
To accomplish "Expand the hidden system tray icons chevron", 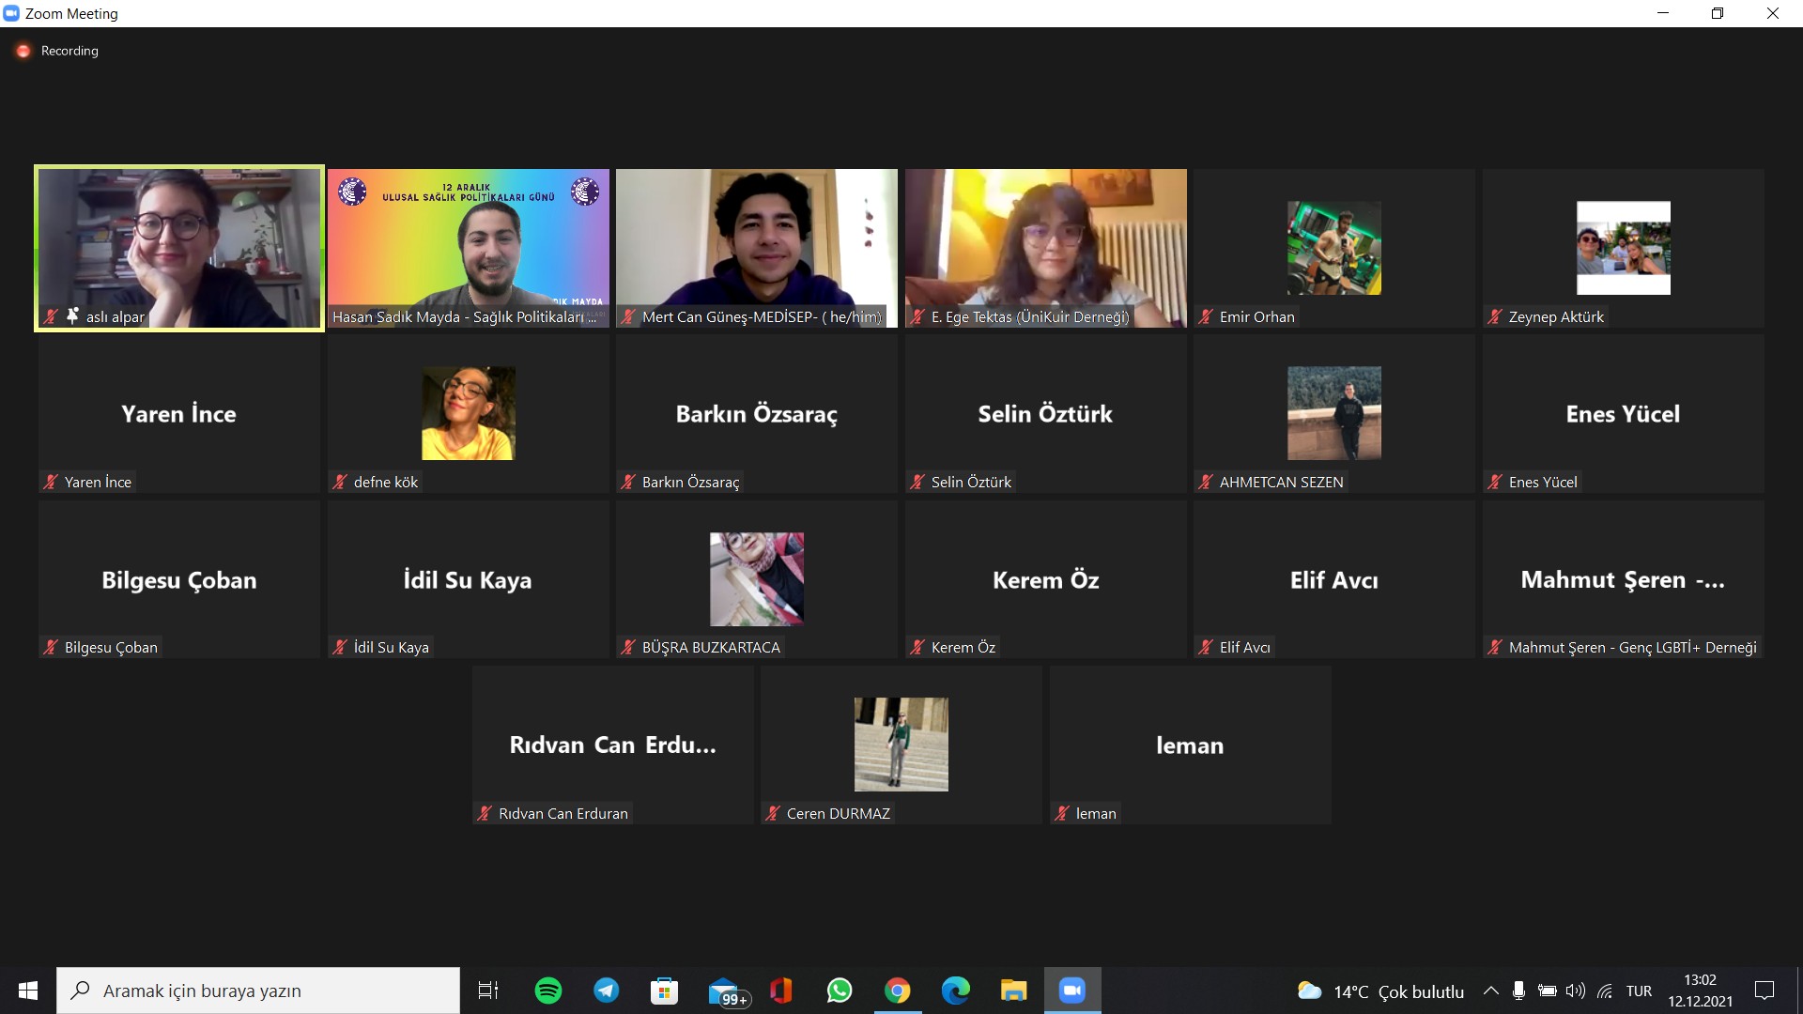I will (1490, 991).
